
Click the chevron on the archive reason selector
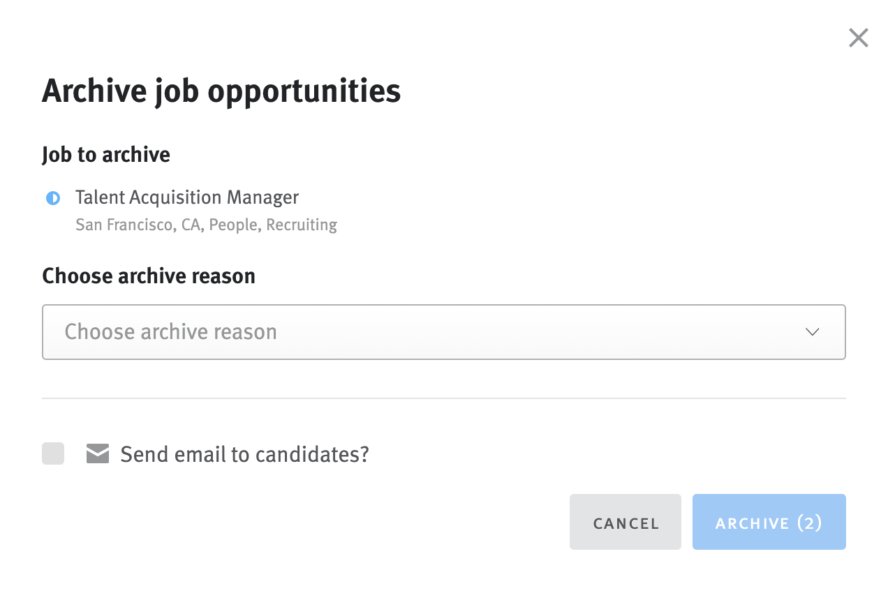[x=812, y=332]
